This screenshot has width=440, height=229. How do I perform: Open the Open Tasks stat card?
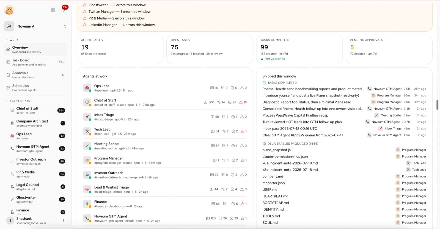tap(210, 49)
